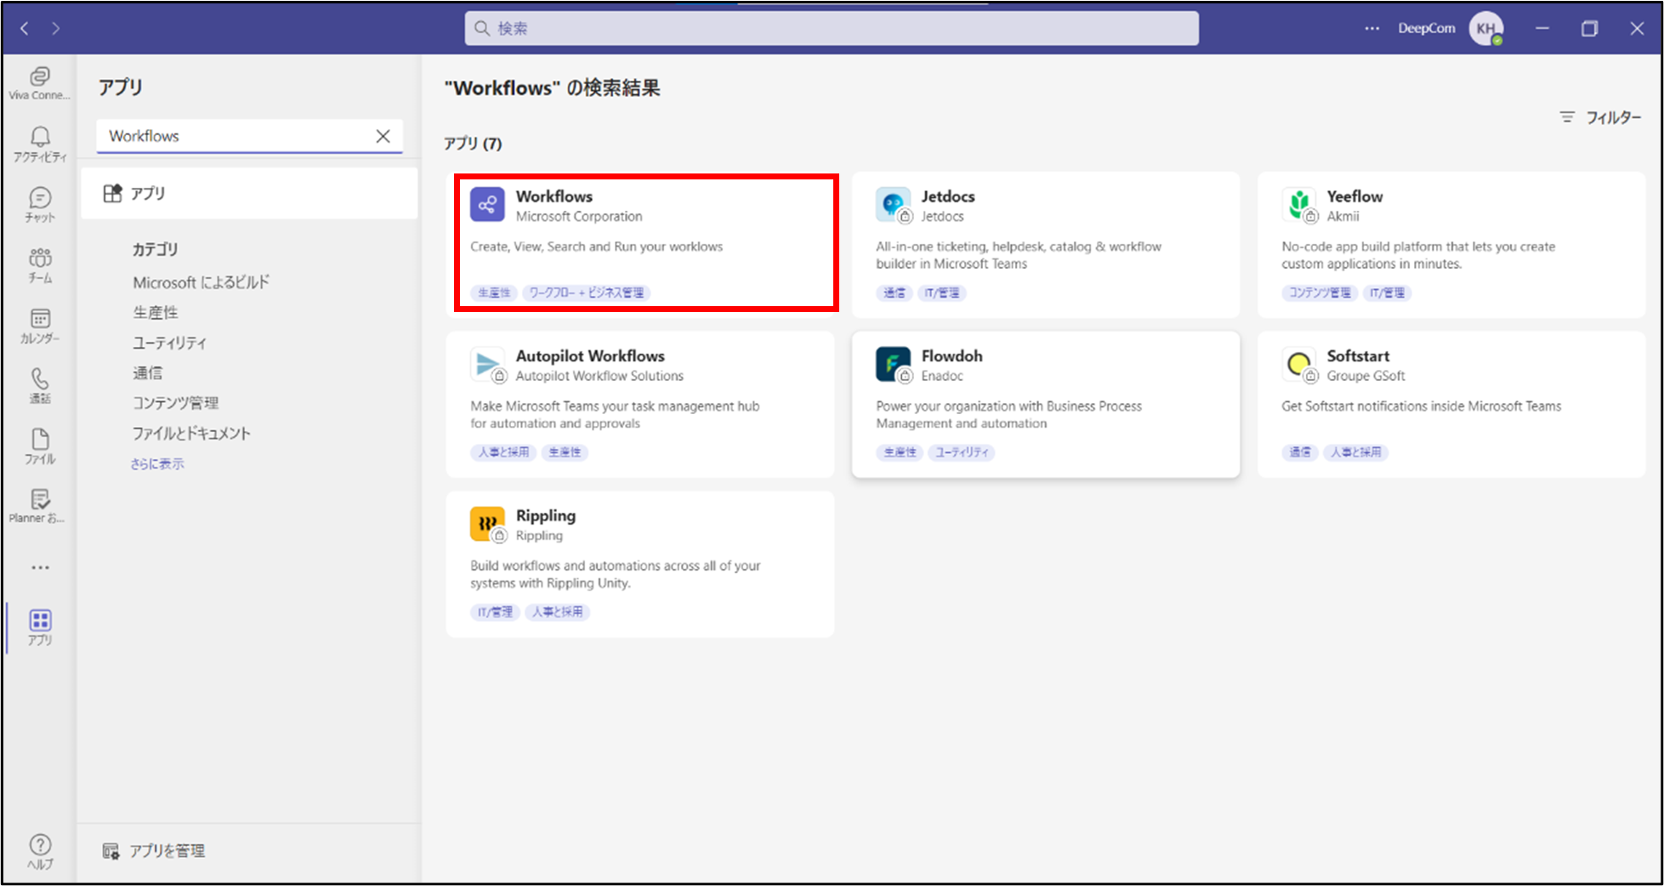Click the DeepCom organization name

tap(1426, 28)
